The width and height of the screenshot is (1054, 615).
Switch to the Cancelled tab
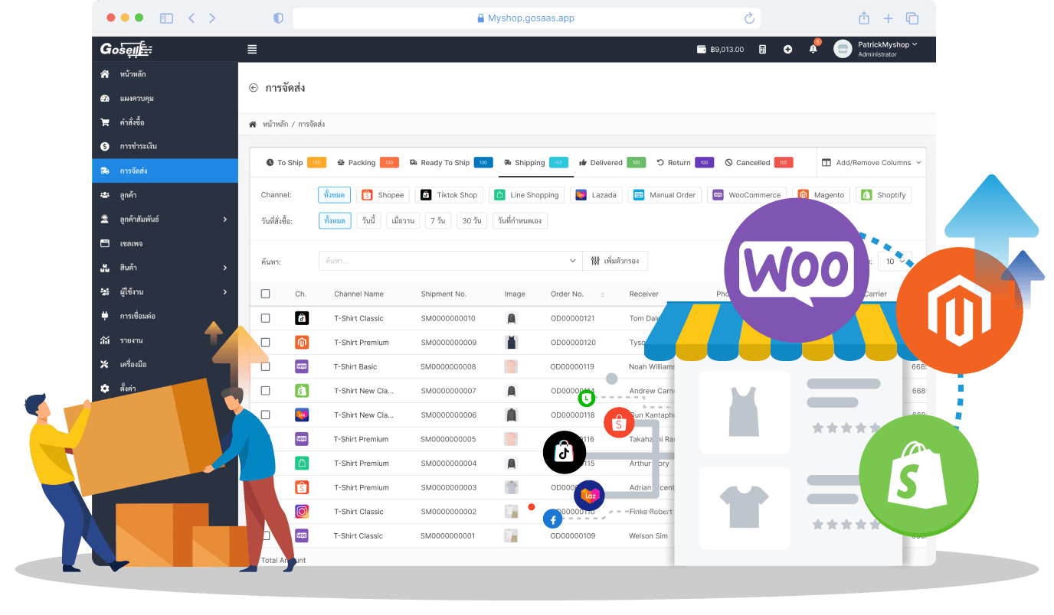coord(759,163)
